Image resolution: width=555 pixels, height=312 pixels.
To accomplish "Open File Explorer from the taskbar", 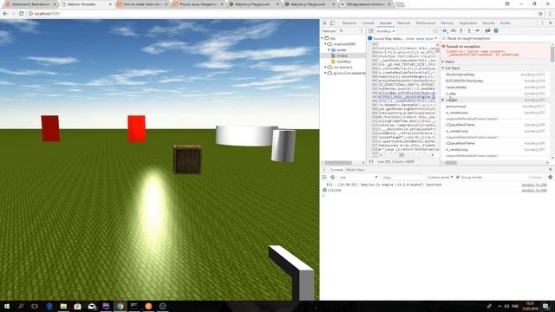I will (63, 306).
